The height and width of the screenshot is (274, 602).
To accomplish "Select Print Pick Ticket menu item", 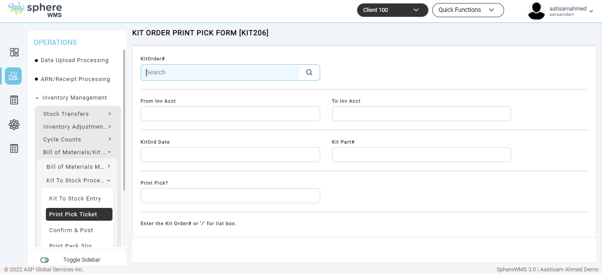I will coord(79,215).
